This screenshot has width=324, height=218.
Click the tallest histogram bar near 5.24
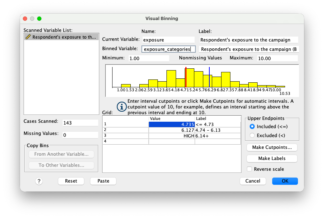tap(190, 78)
